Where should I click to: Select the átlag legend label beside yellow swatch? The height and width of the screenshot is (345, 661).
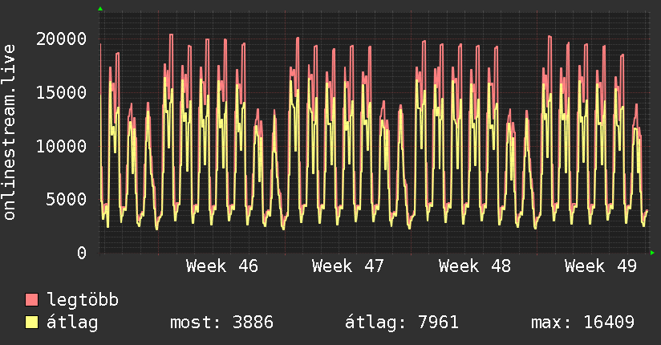[x=73, y=323]
